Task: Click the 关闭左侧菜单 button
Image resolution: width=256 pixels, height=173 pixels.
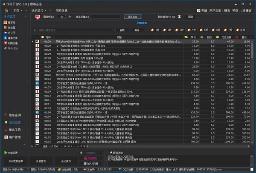Action: (15, 161)
